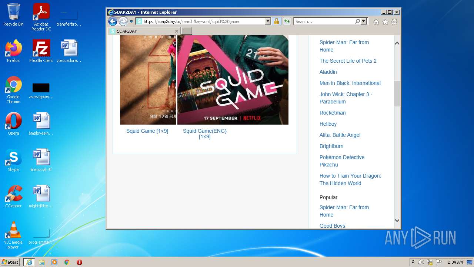
Task: Open Windows Explorer folder taskbar icon
Action: (x=42, y=262)
